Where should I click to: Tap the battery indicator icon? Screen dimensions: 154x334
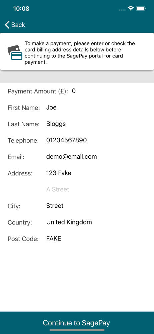pos(141,9)
